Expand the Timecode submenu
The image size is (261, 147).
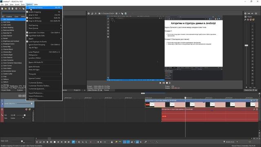[x=44, y=74]
